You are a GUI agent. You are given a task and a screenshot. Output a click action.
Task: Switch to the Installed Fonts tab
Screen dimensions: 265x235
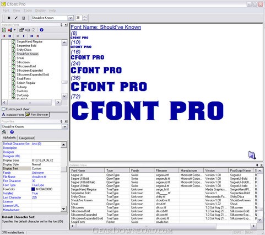(13, 115)
